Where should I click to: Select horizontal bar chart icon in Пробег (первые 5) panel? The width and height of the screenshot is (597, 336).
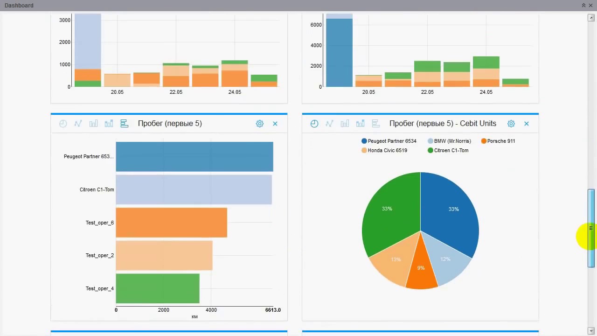125,124
